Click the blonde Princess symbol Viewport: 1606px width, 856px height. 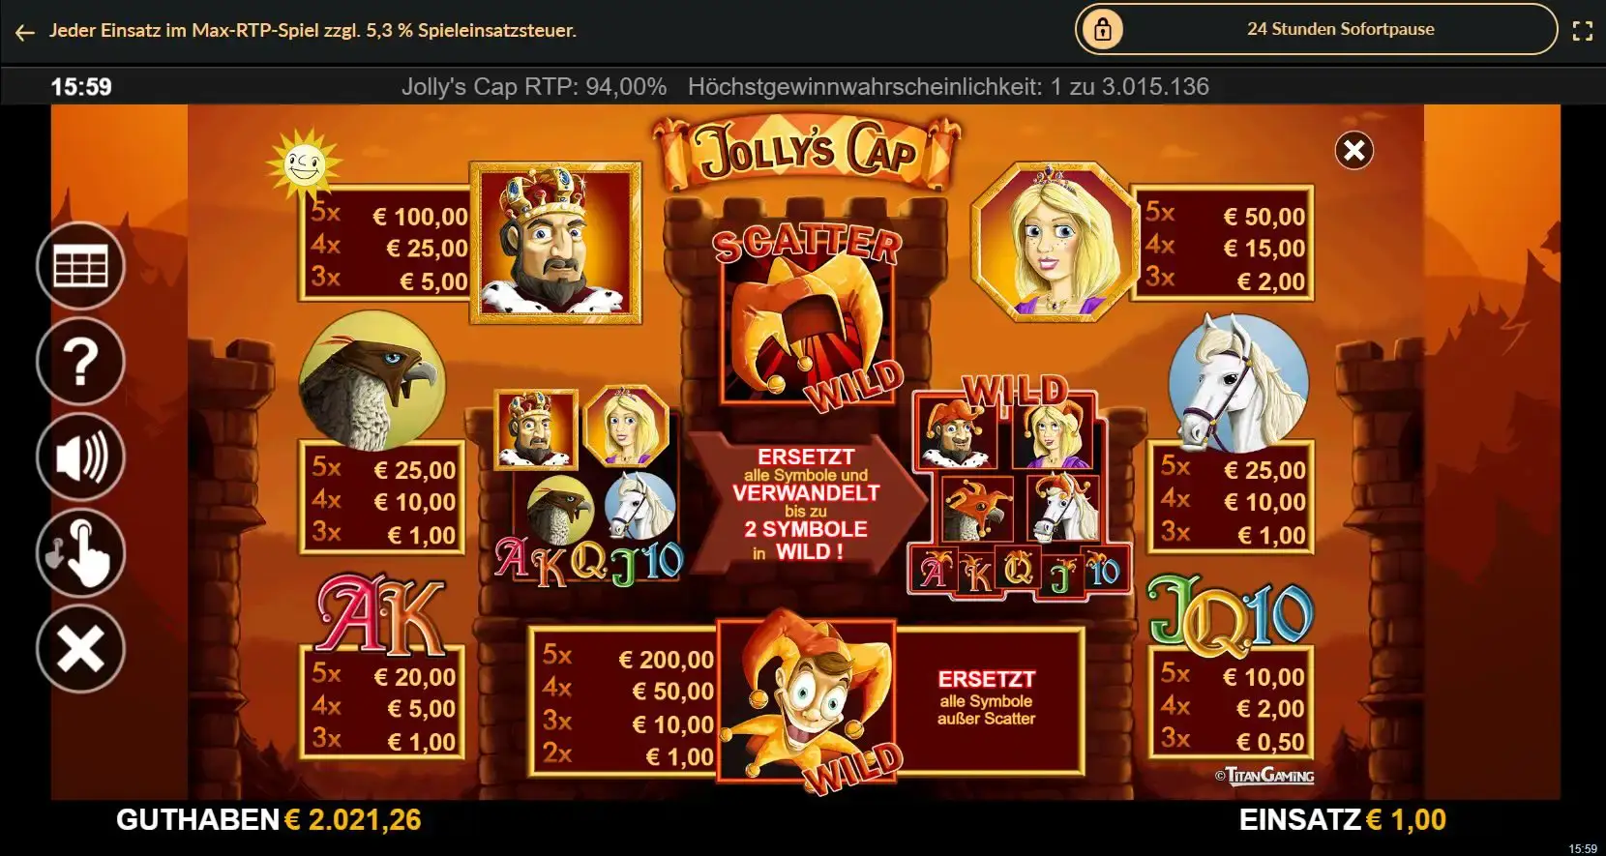coord(1051,241)
